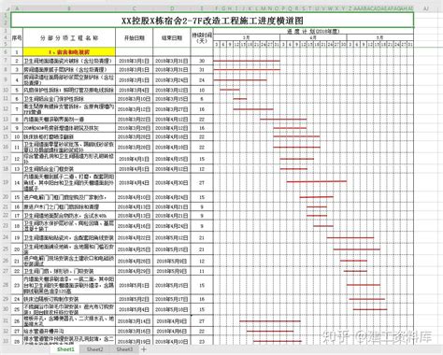Click end date cell 2018年4月30日
The width and height of the screenshot is (443, 355).
pyautogui.click(x=172, y=182)
